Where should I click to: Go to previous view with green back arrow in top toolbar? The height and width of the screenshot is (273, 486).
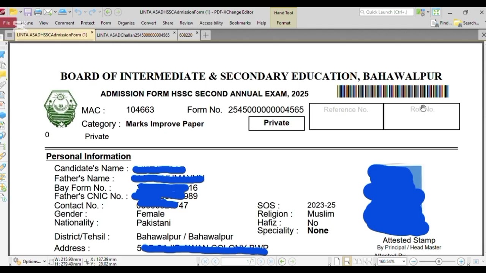(x=108, y=12)
